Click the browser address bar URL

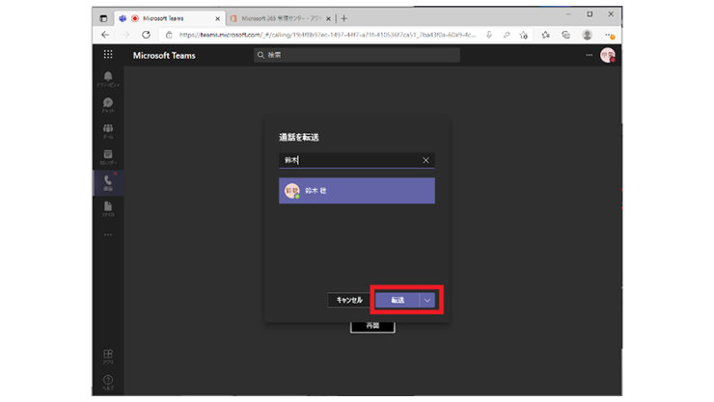click(x=327, y=35)
